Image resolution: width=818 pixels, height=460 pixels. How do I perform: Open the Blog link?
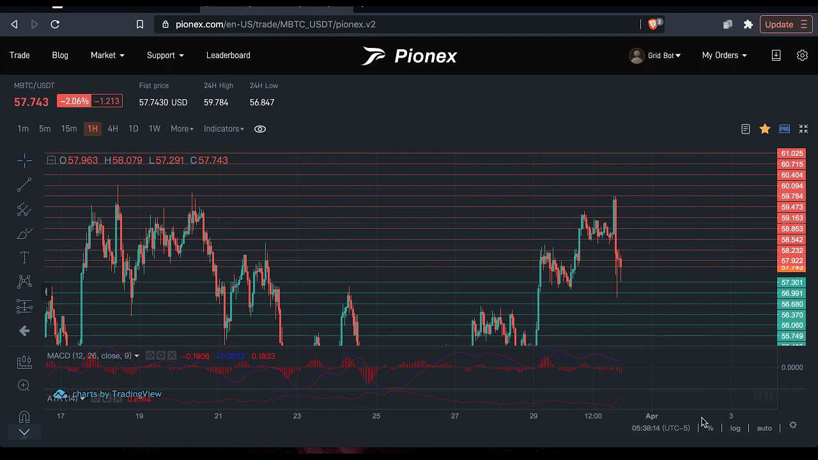60,56
